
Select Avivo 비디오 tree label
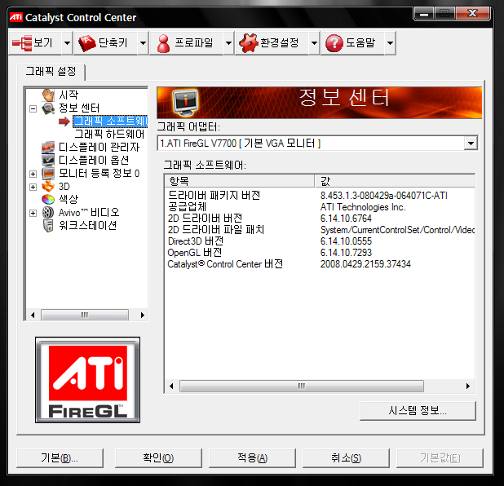89,213
